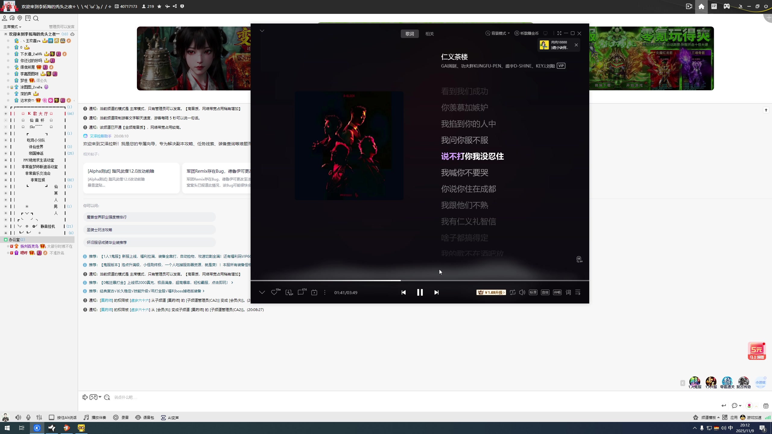This screenshot has height=434, width=772.
Task: Open the AI变声 voice changer
Action: coord(170,417)
